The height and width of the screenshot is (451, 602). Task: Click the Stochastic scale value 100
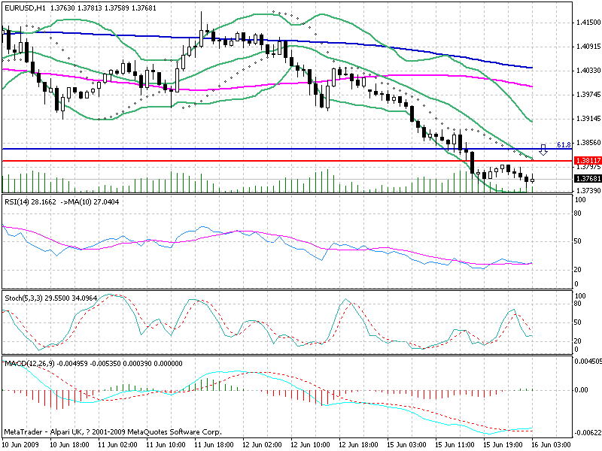[x=580, y=295]
